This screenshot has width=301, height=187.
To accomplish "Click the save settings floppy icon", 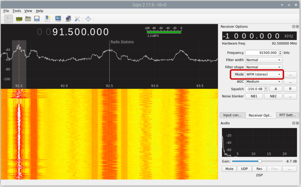I will click(x=37, y=19).
